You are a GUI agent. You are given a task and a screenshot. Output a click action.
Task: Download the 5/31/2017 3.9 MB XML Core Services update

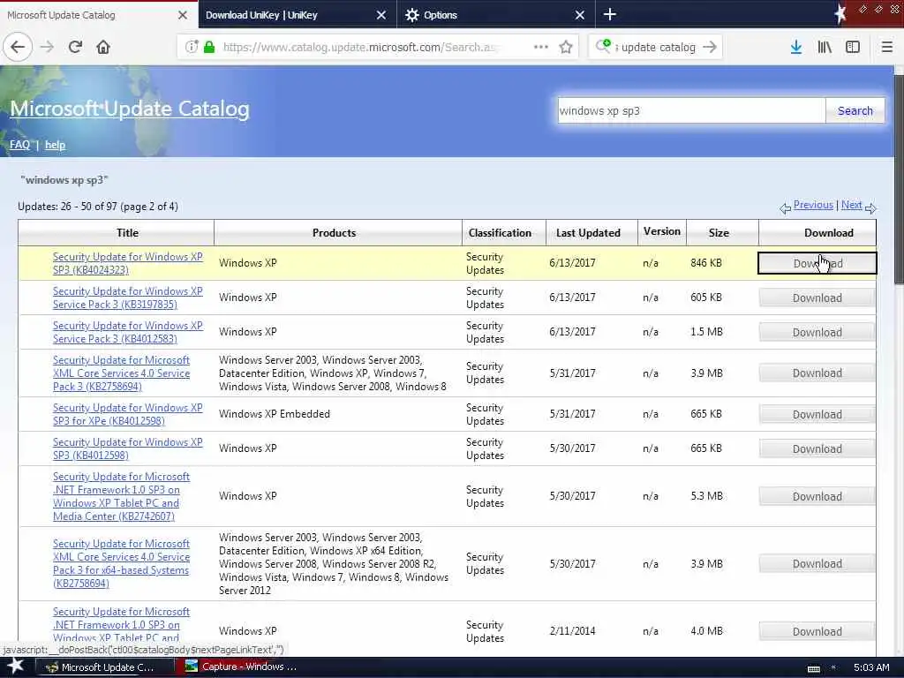coord(817,373)
